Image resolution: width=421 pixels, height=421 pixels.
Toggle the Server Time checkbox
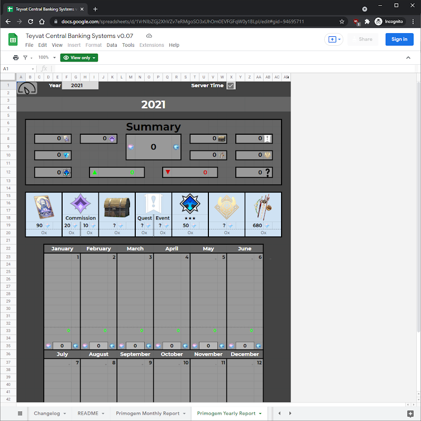[230, 86]
